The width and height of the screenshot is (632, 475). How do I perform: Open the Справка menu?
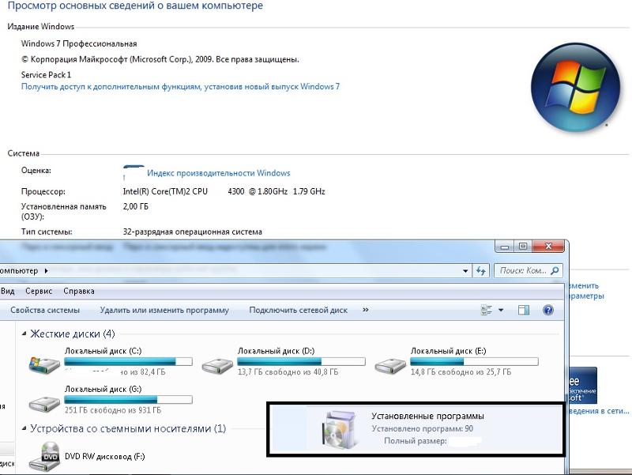tap(79, 291)
